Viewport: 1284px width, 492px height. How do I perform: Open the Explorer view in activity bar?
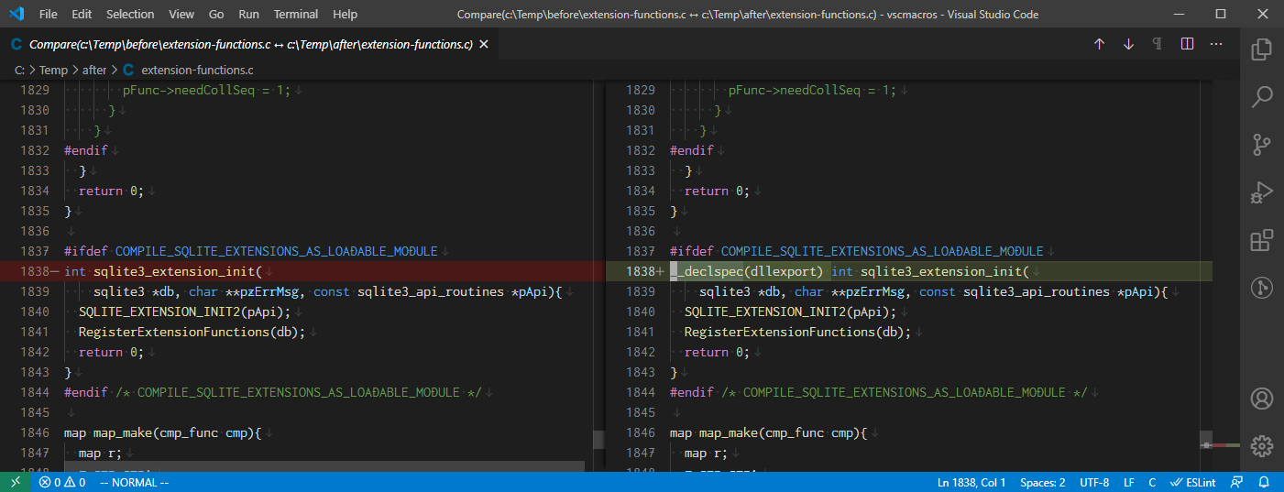click(1262, 49)
